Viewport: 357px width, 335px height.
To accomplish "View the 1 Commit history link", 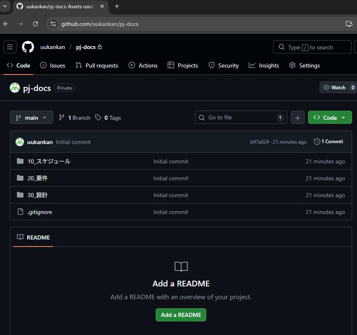I will (x=328, y=142).
